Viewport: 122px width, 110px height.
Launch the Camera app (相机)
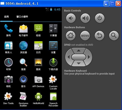tap(8, 81)
